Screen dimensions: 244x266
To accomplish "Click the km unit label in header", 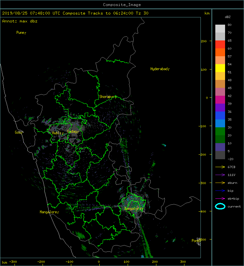I will pyautogui.click(x=207, y=13).
